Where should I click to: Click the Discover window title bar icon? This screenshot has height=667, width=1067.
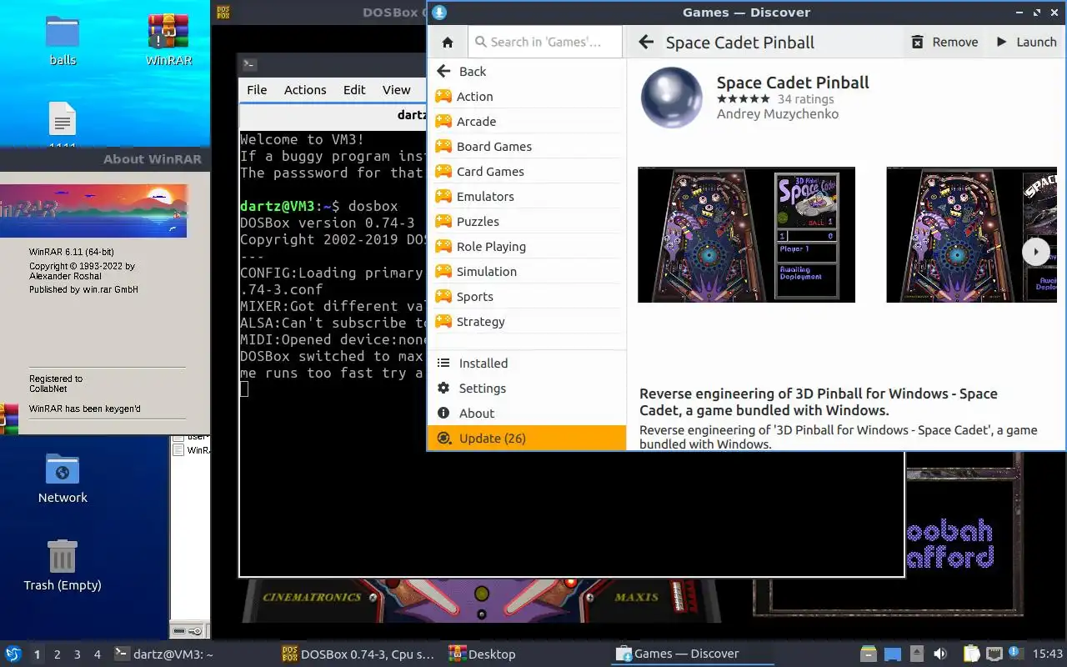pyautogui.click(x=439, y=13)
